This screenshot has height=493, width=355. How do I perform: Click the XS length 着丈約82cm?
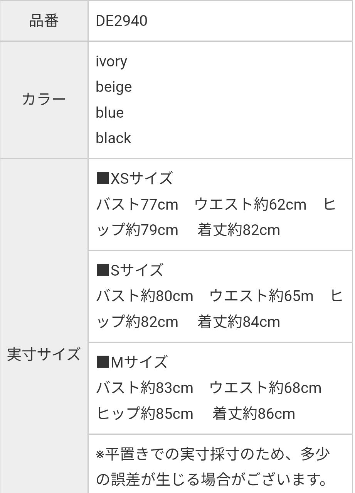click(x=239, y=230)
